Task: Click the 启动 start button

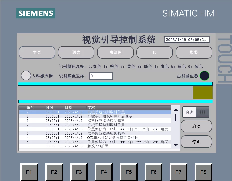Action: [196, 126]
